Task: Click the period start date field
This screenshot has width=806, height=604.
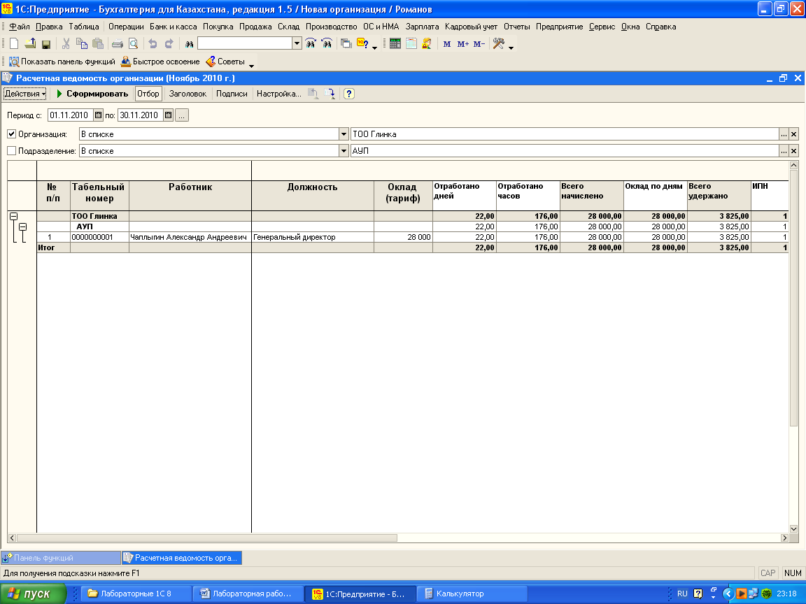Action: [x=71, y=115]
